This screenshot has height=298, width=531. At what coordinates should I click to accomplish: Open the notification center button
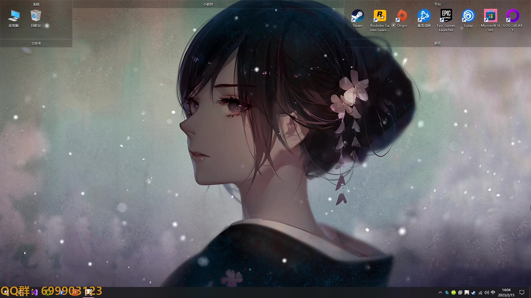tap(522, 292)
